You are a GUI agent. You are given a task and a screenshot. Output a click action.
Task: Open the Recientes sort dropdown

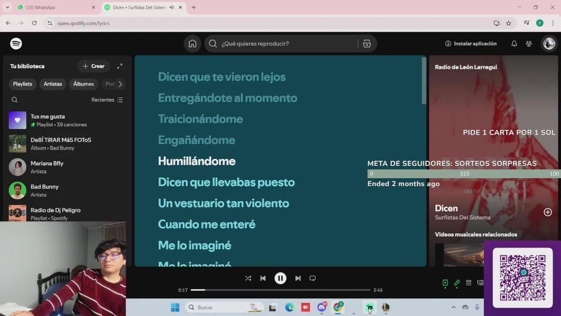107,100
